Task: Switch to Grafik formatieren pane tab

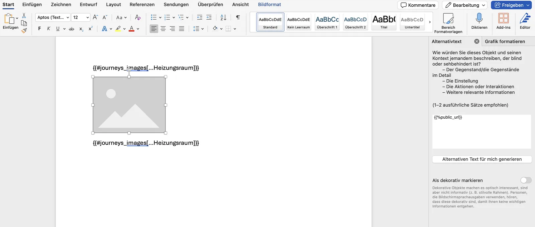Action: (x=505, y=41)
